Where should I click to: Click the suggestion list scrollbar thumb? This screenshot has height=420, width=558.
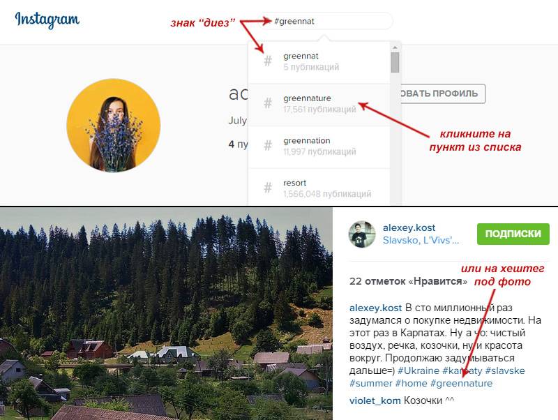point(395,62)
